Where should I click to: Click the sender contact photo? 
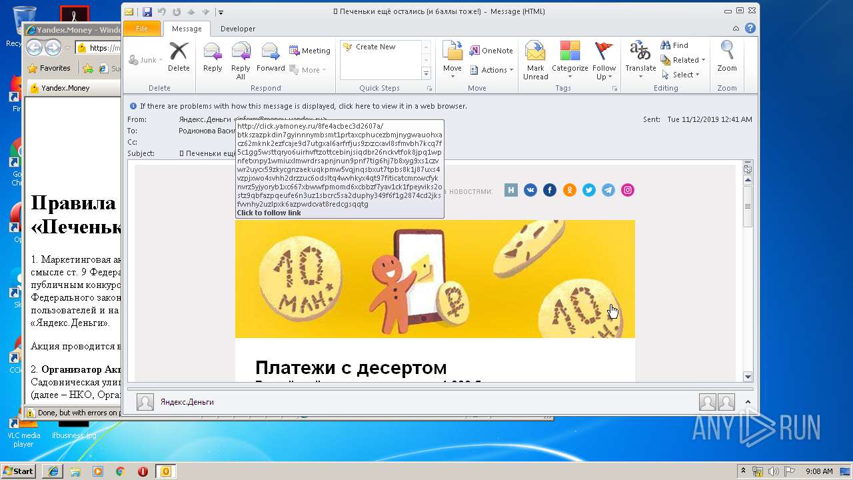point(145,402)
